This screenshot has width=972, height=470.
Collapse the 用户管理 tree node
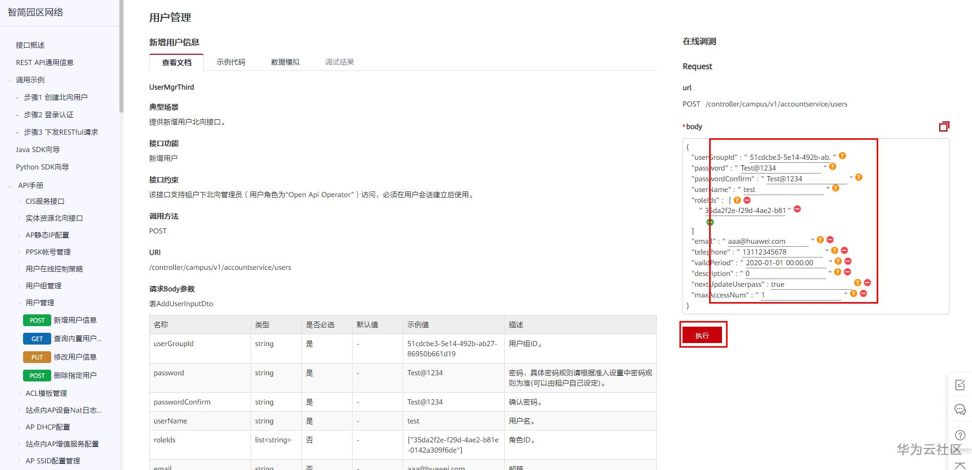(19, 303)
